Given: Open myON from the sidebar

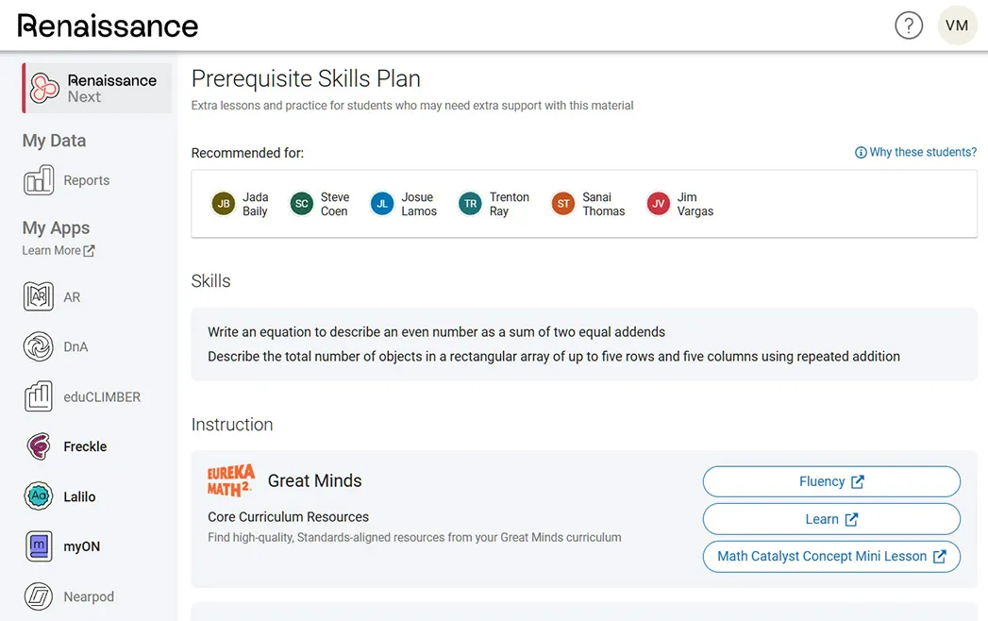Looking at the screenshot, I should click(38, 546).
